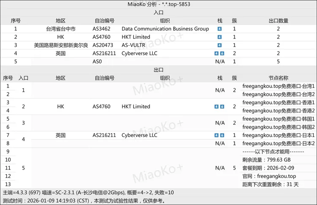Click IPv6 badge in 出口 Cyberverse LLC row

tap(222, 135)
